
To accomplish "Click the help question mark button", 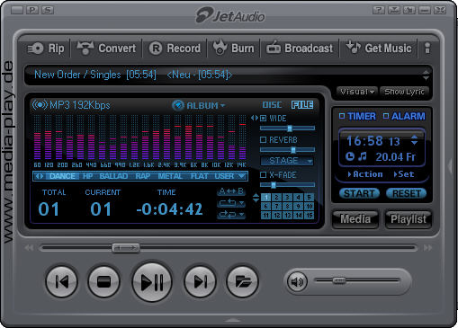I will point(379,10).
